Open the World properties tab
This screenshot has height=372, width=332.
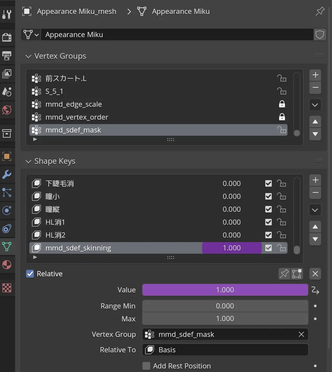click(x=7, y=110)
